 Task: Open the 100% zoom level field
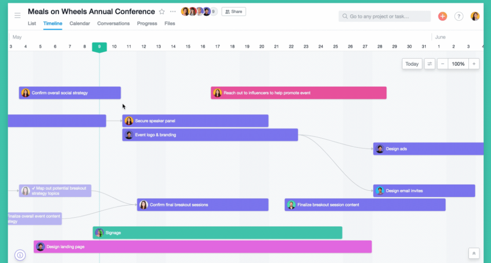point(458,64)
